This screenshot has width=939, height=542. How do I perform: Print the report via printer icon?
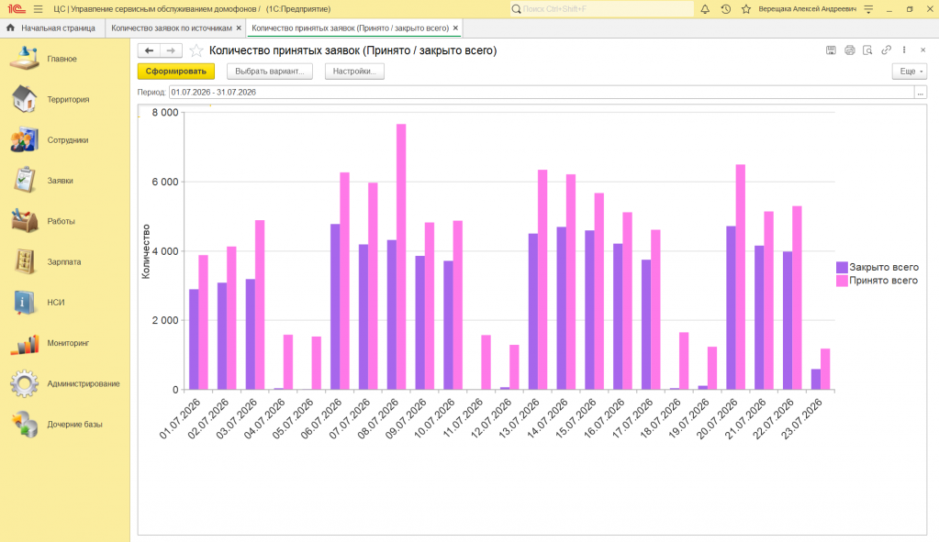pos(849,50)
